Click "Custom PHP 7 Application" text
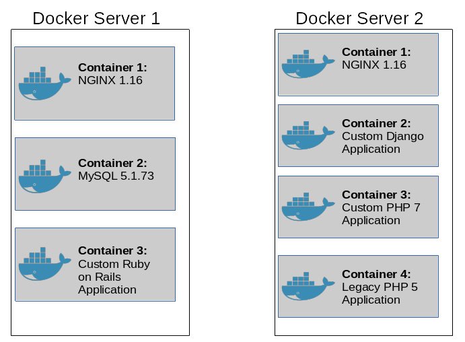Screen dimensions: 465x342 381,214
